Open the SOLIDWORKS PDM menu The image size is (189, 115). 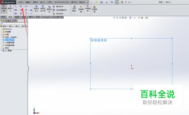pos(62,2)
